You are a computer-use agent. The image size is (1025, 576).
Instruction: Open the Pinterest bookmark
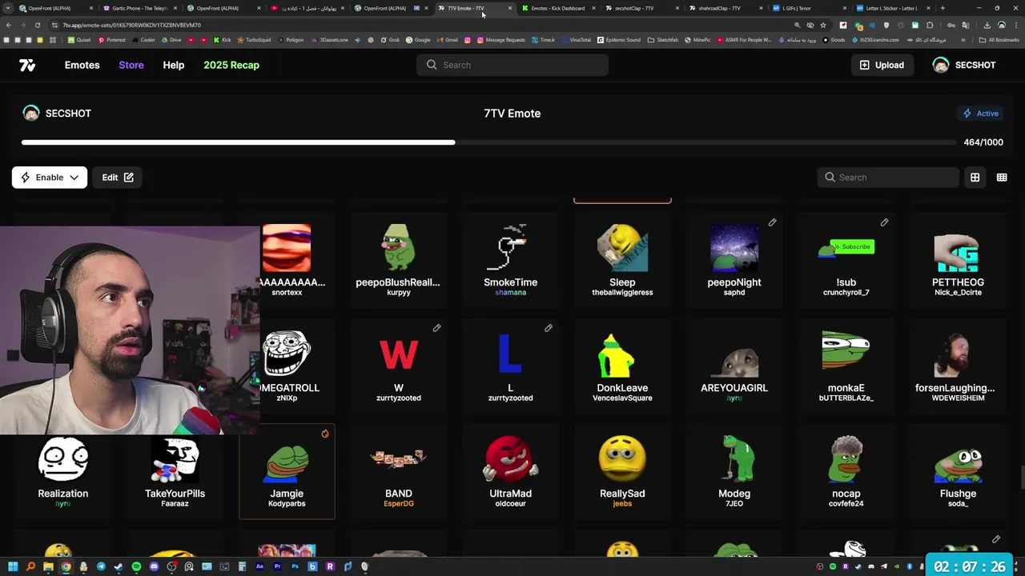coord(111,39)
